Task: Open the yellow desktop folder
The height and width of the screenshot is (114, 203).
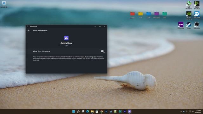Action: (x=141, y=15)
